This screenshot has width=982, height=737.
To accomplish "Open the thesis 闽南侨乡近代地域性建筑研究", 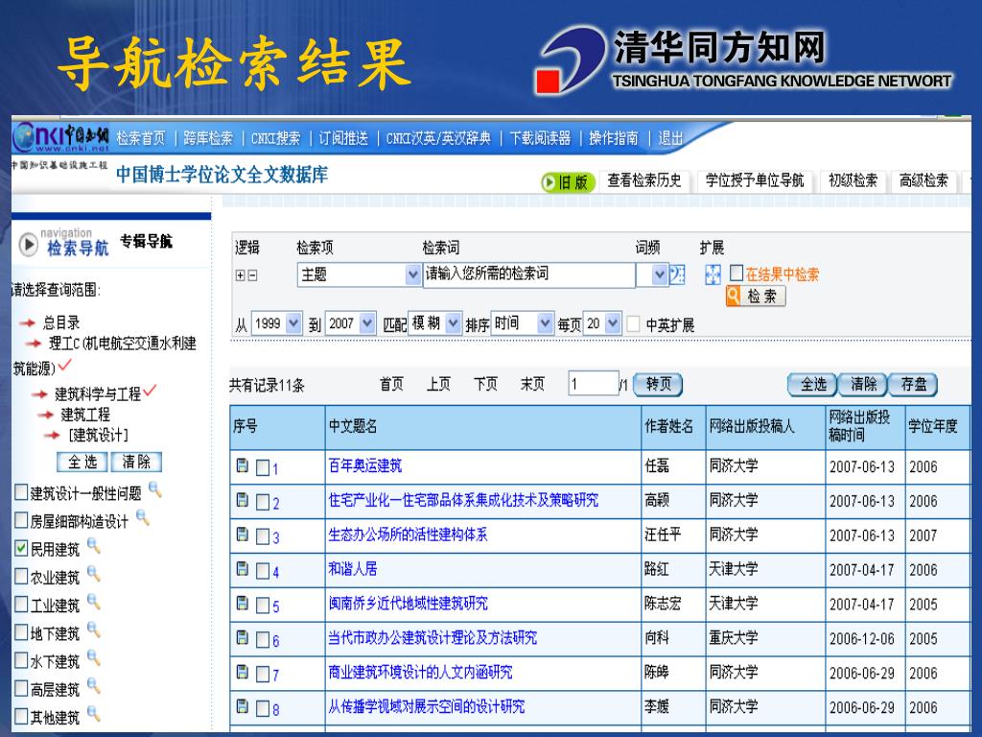I will pyautogui.click(x=409, y=604).
